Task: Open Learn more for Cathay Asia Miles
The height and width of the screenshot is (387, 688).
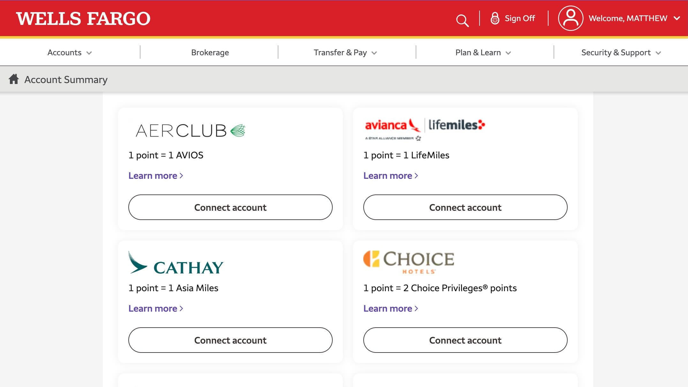Action: click(x=156, y=308)
